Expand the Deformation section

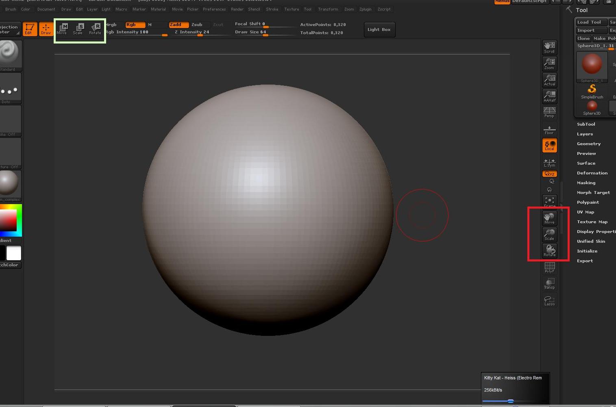click(592, 173)
